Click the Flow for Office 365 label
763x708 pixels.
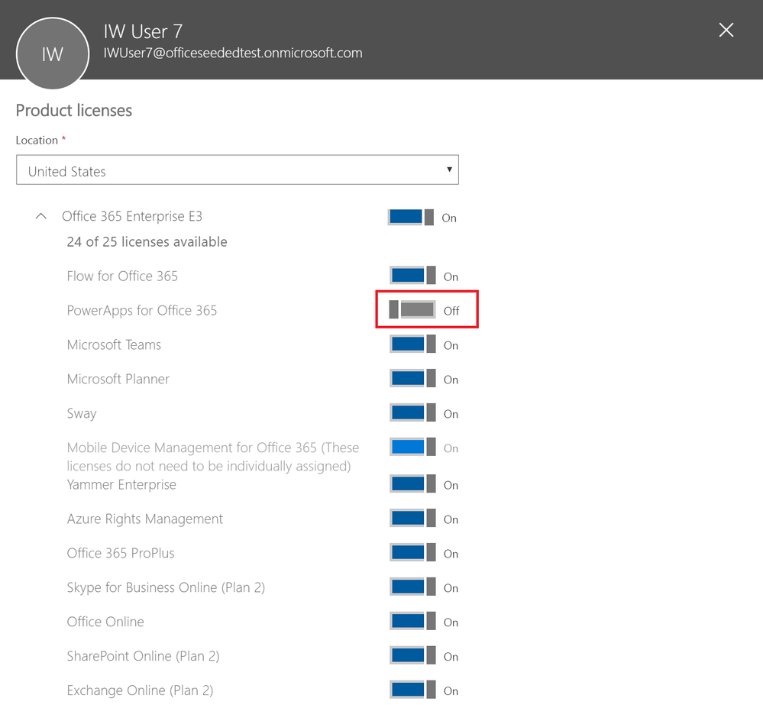point(122,276)
